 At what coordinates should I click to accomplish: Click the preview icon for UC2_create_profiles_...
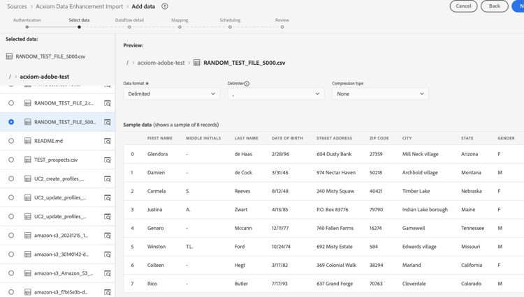(108, 179)
